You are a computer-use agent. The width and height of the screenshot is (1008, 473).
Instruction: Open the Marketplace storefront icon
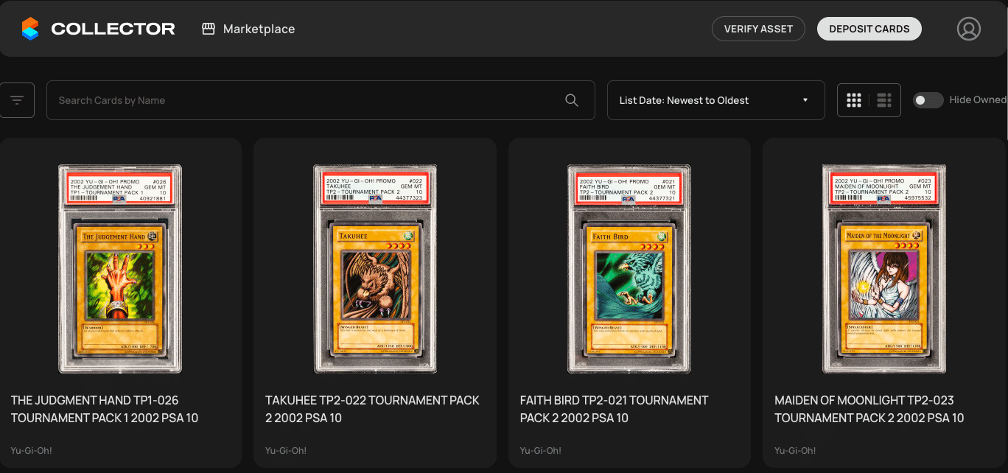point(209,29)
